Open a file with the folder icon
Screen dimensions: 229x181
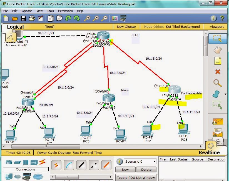tap(15, 19)
